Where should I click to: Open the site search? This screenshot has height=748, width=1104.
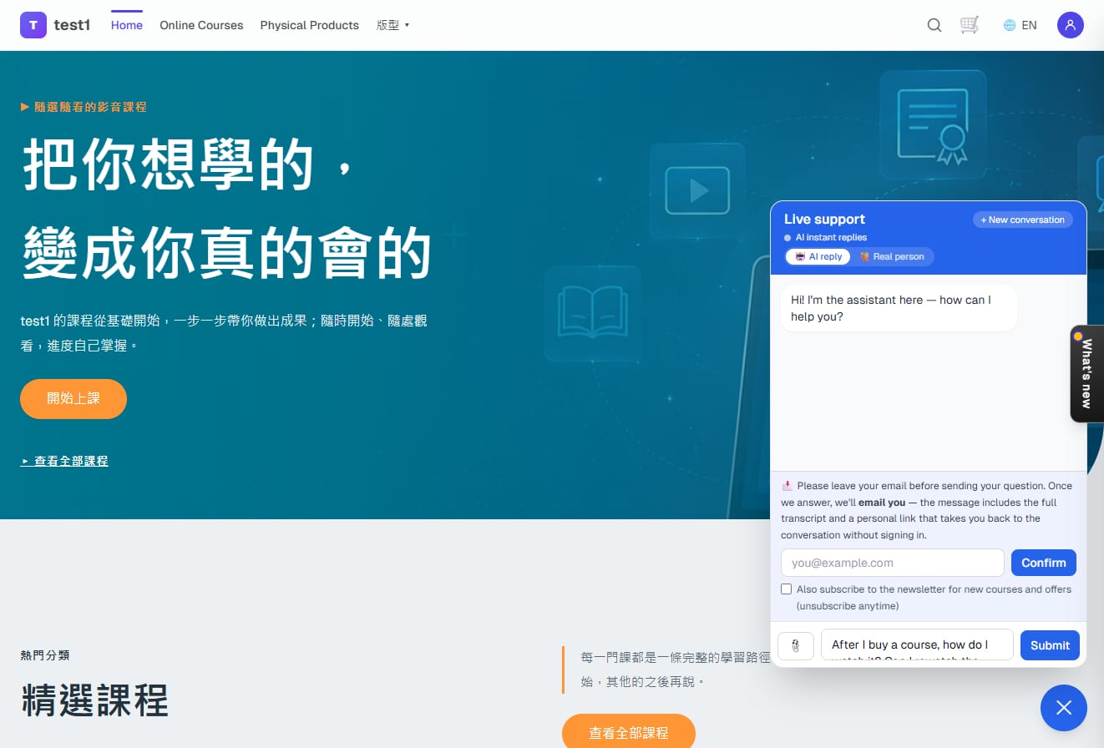(934, 25)
